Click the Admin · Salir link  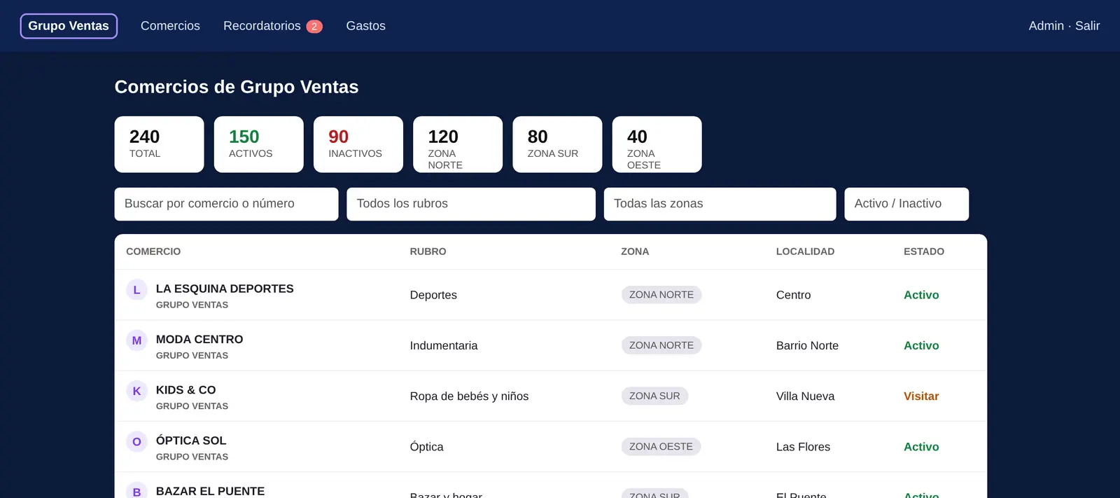(1064, 26)
